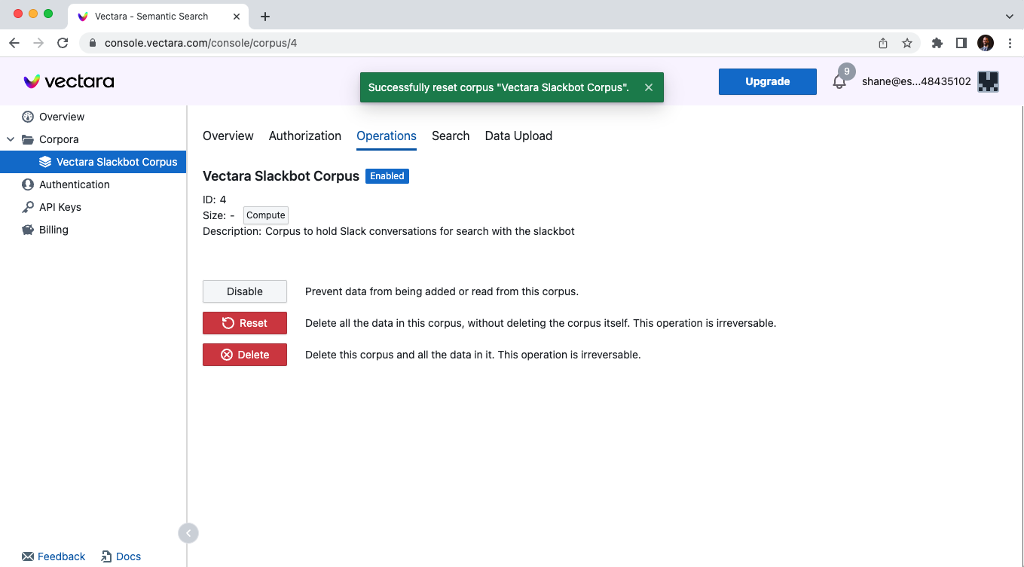This screenshot has width=1024, height=567.
Task: Click the Upgrade button
Action: [x=767, y=81]
